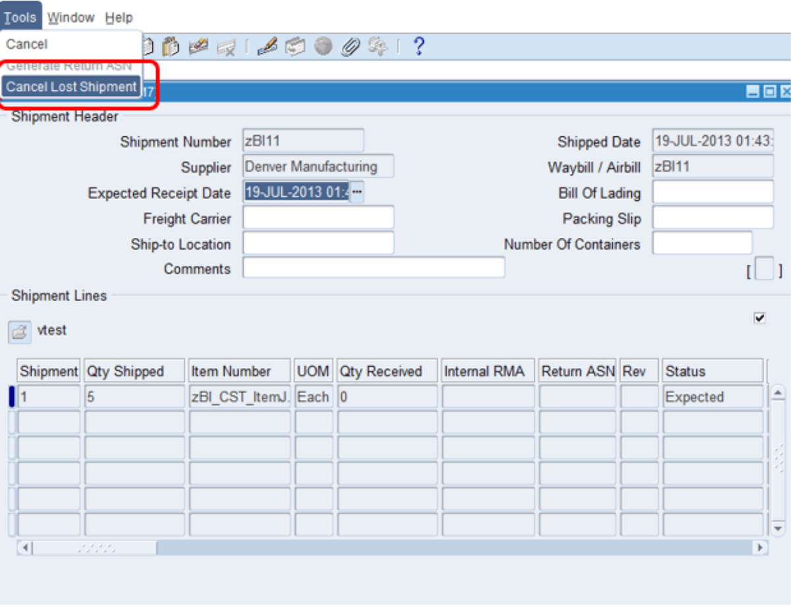
Task: Click the Clear Record toolbar icon
Action: click(200, 45)
